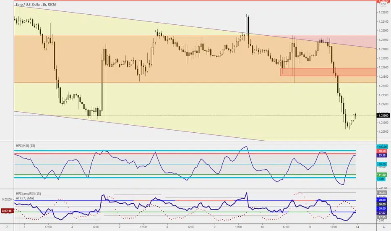Click the blue 30.00 label in ampRSI pane

click(x=382, y=208)
